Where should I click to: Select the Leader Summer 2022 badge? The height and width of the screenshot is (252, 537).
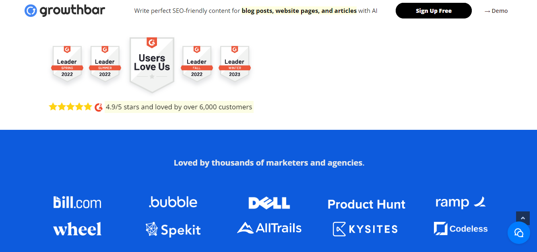(105, 64)
